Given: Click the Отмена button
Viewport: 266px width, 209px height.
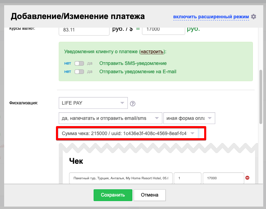Looking at the screenshot, I should pos(150,195).
